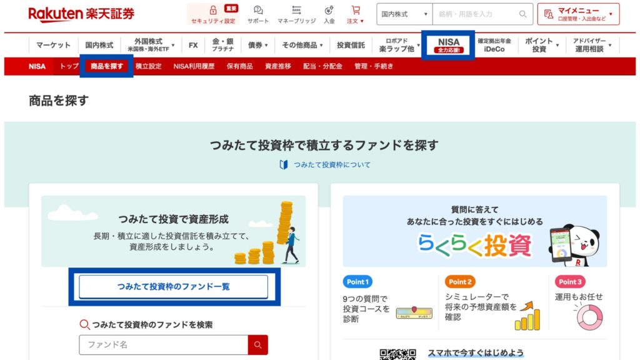Select the NISA main navigation item
The height and width of the screenshot is (360, 640).
pyautogui.click(x=448, y=45)
